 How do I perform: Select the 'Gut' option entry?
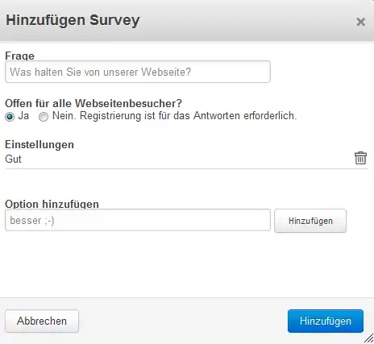13,159
